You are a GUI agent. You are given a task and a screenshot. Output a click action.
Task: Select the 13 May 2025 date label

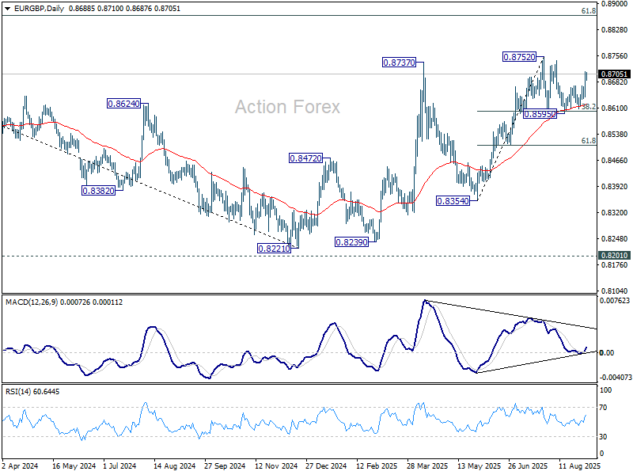coord(479,466)
